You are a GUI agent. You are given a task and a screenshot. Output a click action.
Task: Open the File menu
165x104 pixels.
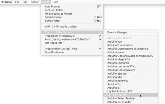[x=17, y=2]
